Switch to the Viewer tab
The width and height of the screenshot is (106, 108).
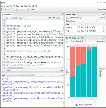[82, 38]
